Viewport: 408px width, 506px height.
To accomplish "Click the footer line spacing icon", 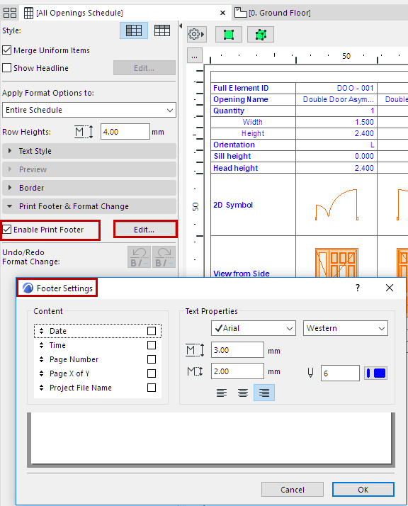I will click(195, 371).
